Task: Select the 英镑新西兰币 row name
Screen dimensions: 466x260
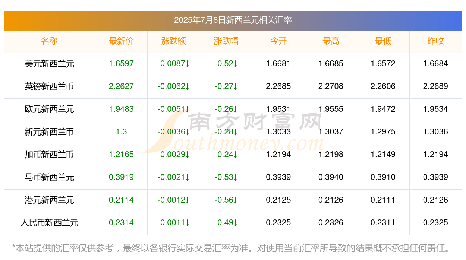Action: click(x=49, y=86)
